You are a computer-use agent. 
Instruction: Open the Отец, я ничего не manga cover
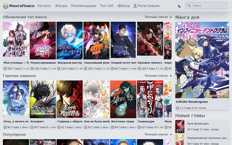[x=16, y=98]
